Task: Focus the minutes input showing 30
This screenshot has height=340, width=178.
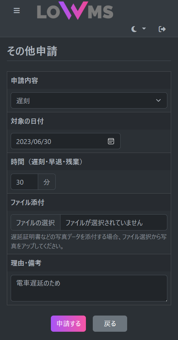Action: (x=24, y=182)
